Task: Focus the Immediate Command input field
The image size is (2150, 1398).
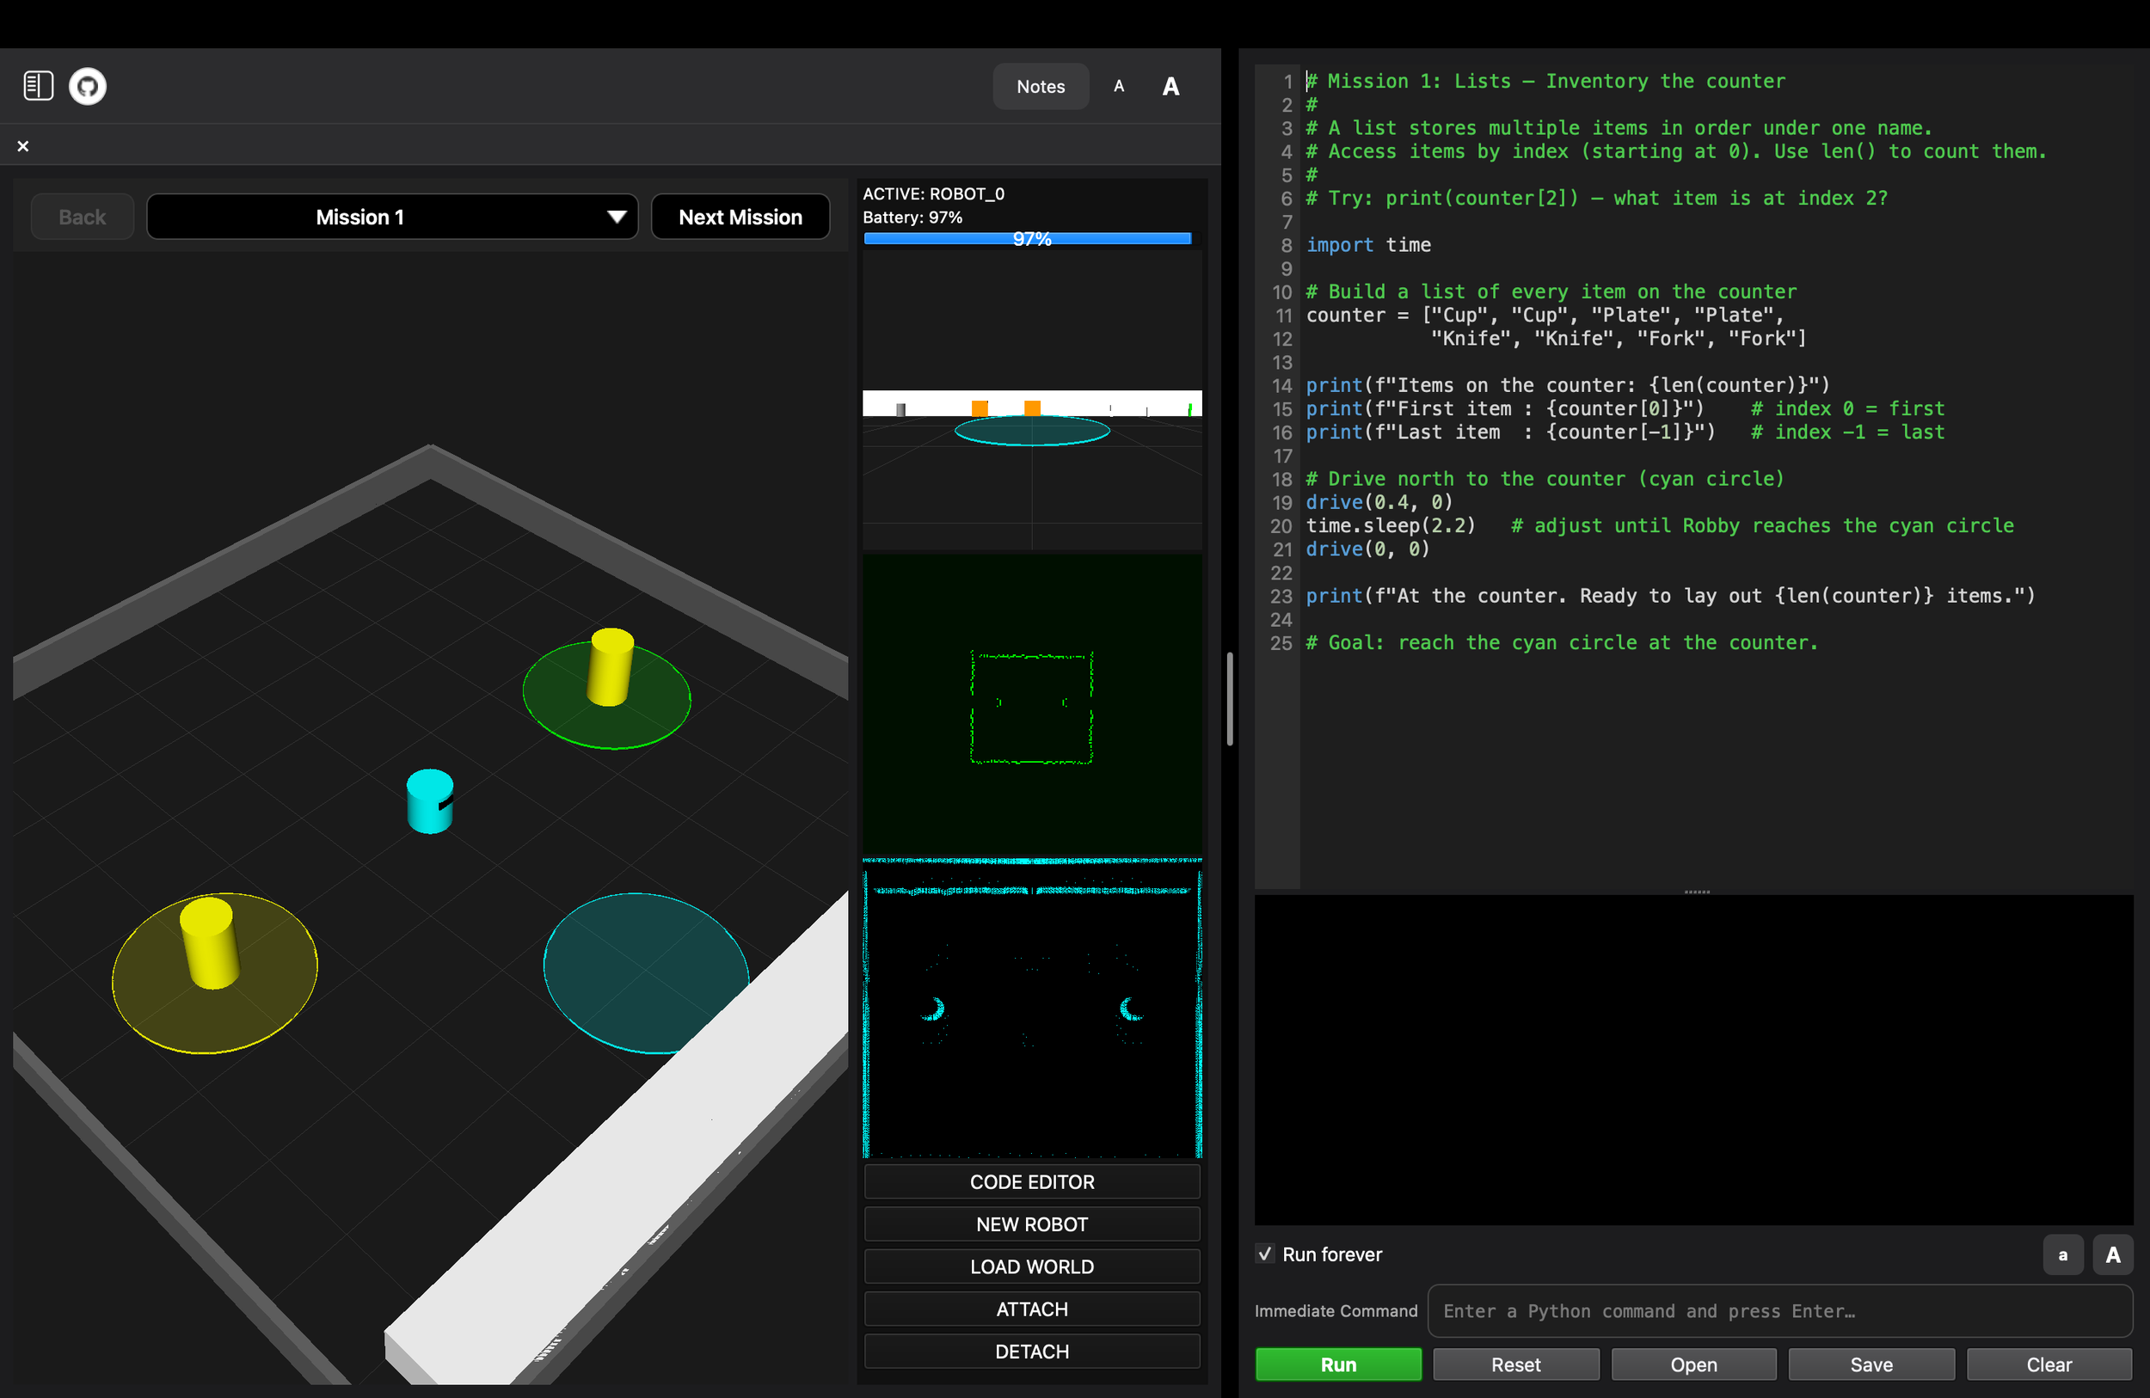Action: tap(1778, 1310)
